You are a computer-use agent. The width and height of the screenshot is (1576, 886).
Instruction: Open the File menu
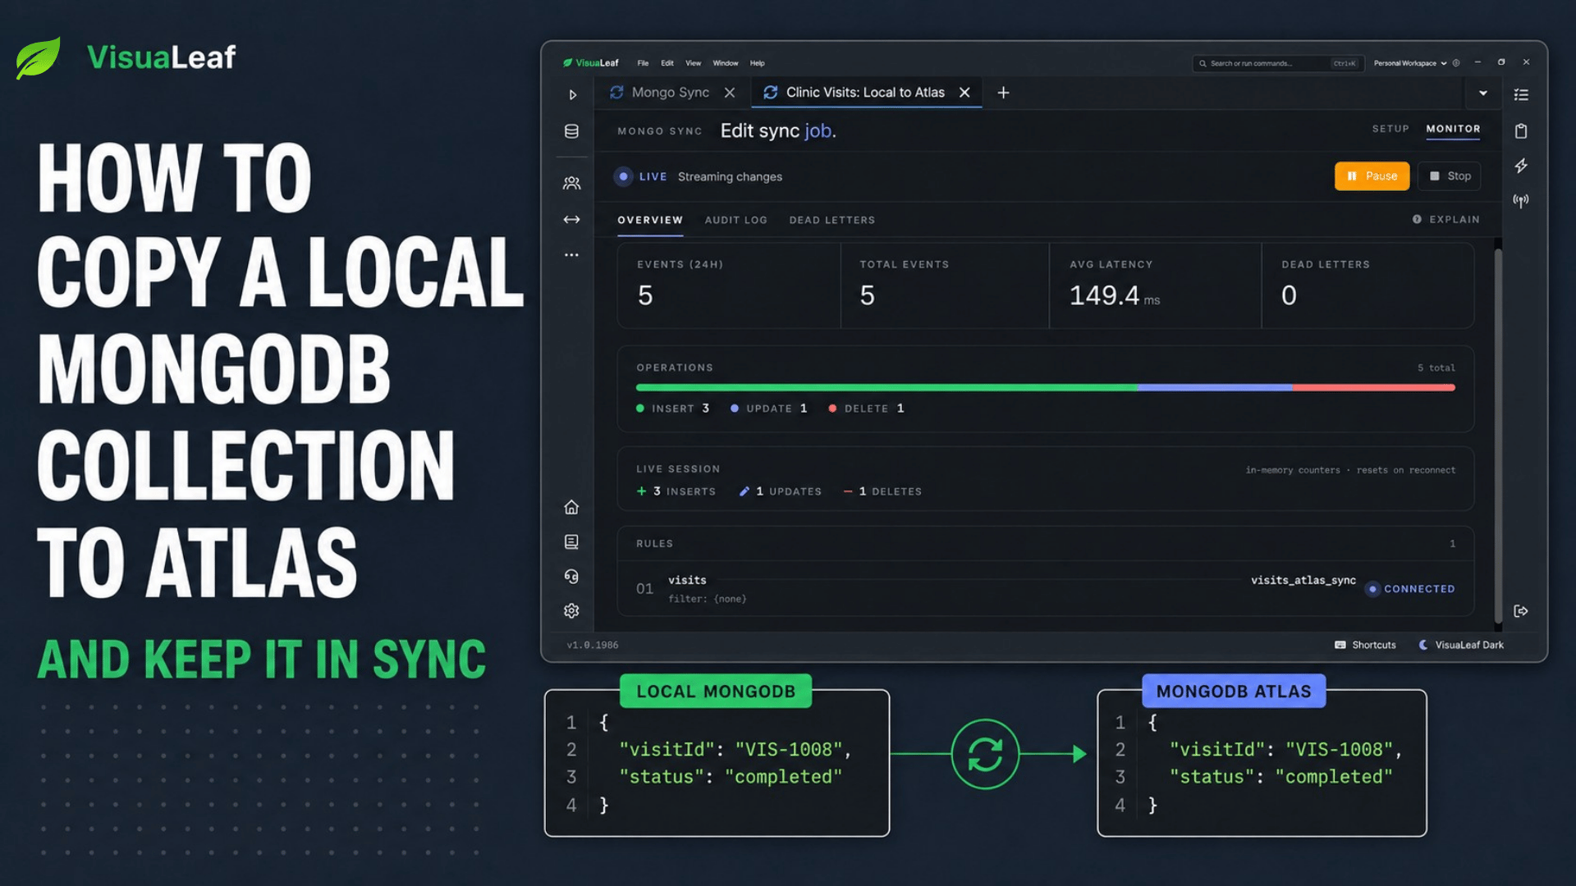coord(643,63)
